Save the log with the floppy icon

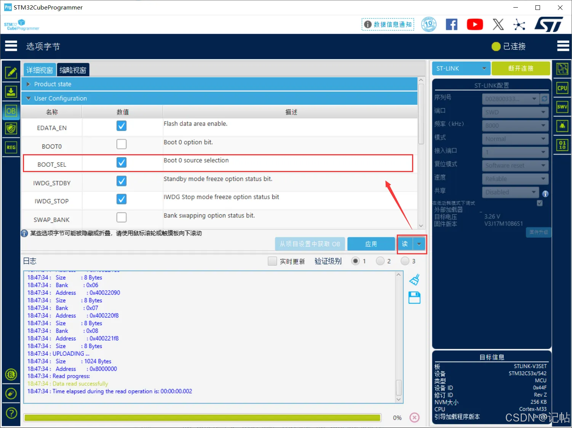[x=414, y=298]
